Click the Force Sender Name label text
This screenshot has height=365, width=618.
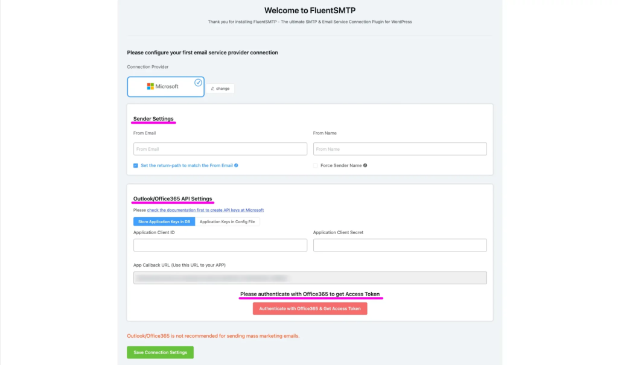(341, 165)
